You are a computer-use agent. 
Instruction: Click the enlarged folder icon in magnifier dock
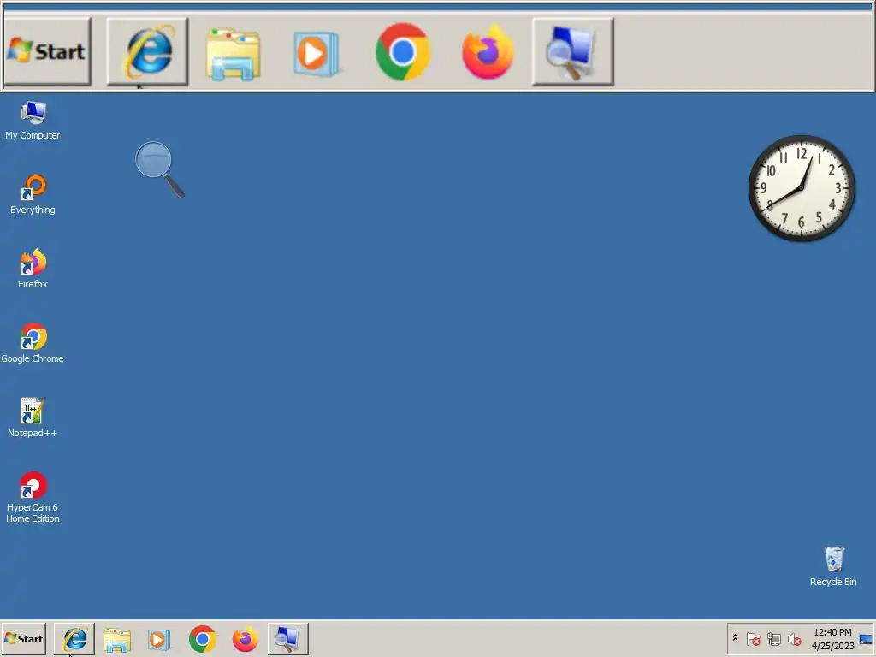click(x=233, y=54)
